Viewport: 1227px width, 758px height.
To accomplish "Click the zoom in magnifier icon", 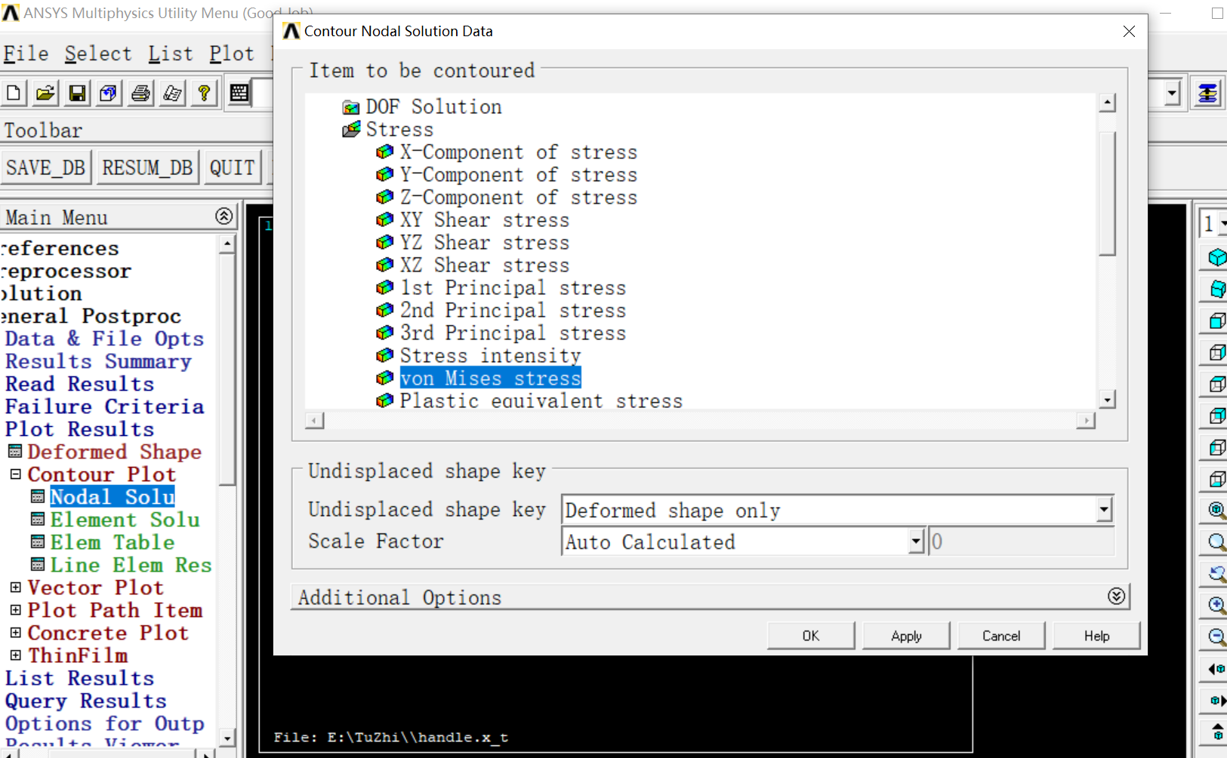I will 1216,605.
